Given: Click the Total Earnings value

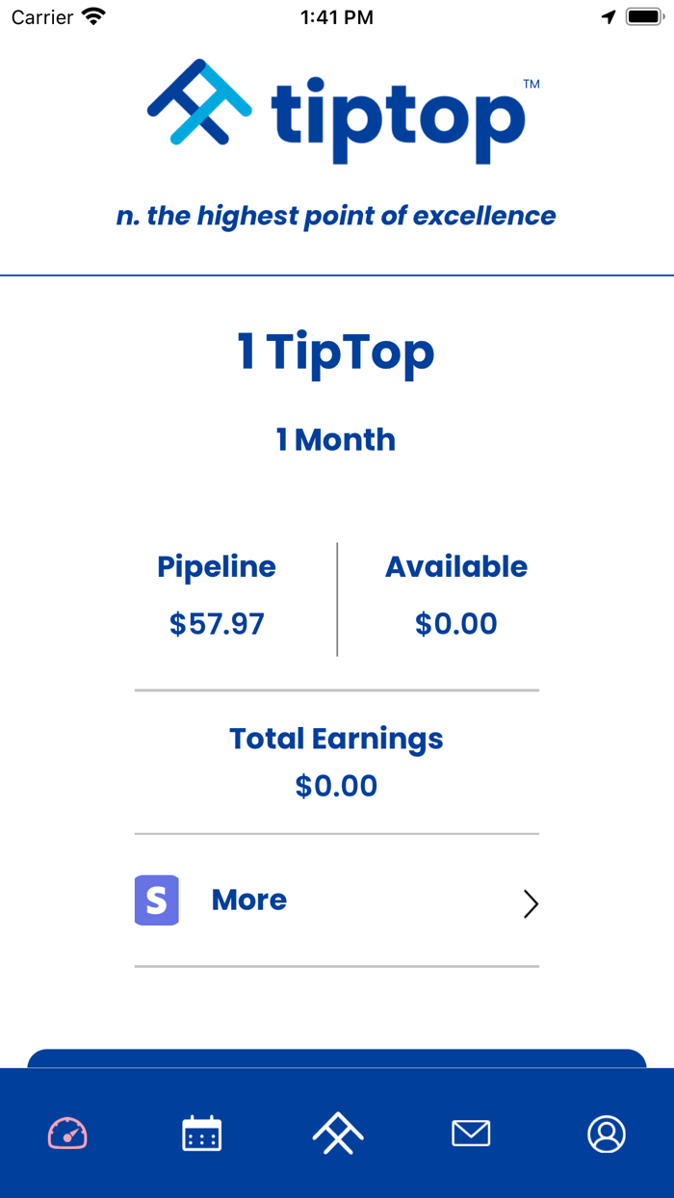Looking at the screenshot, I should pyautogui.click(x=337, y=785).
